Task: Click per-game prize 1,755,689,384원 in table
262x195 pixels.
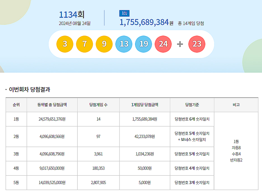Action: [x=145, y=119]
